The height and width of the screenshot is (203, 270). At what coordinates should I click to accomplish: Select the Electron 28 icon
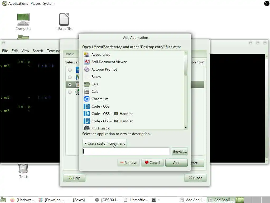click(86, 128)
